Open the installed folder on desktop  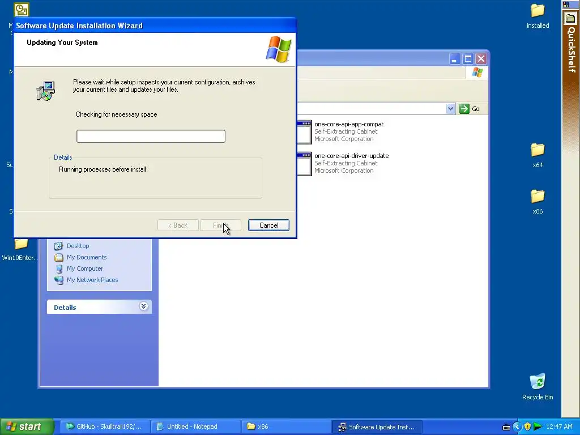click(538, 16)
